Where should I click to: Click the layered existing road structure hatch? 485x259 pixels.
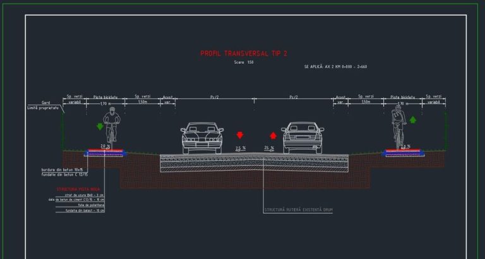[x=254, y=163]
